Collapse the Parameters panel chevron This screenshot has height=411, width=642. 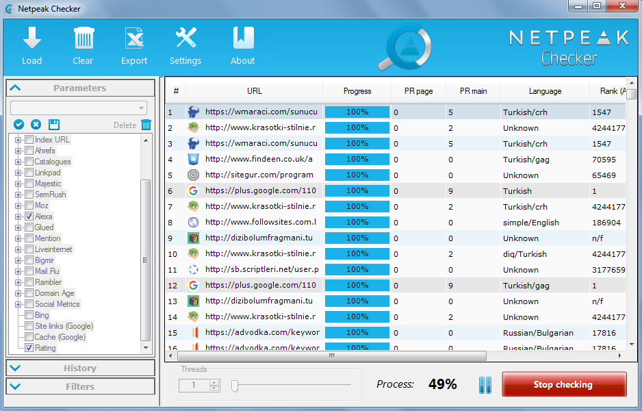click(x=15, y=88)
